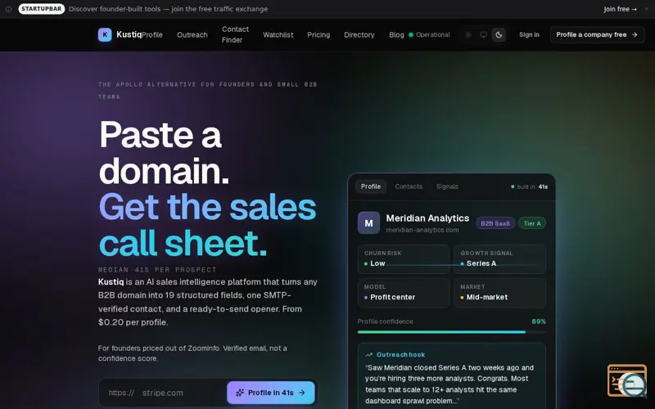Click the Outreach hook heading
Viewport: 655px width, 409px height.
point(400,355)
